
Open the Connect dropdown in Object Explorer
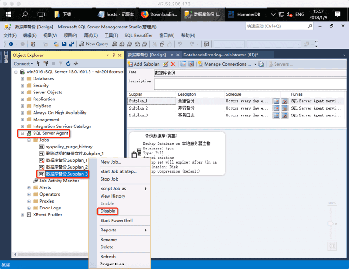click(23, 64)
